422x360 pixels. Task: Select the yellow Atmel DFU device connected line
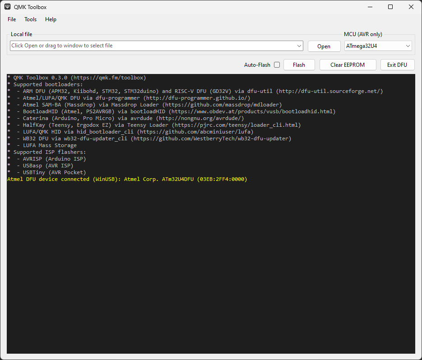127,179
